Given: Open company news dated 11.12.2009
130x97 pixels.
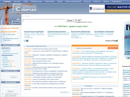Looking at the screenshot, I should click(93, 52).
